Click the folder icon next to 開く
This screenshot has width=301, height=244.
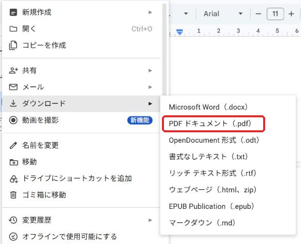coord(13,29)
